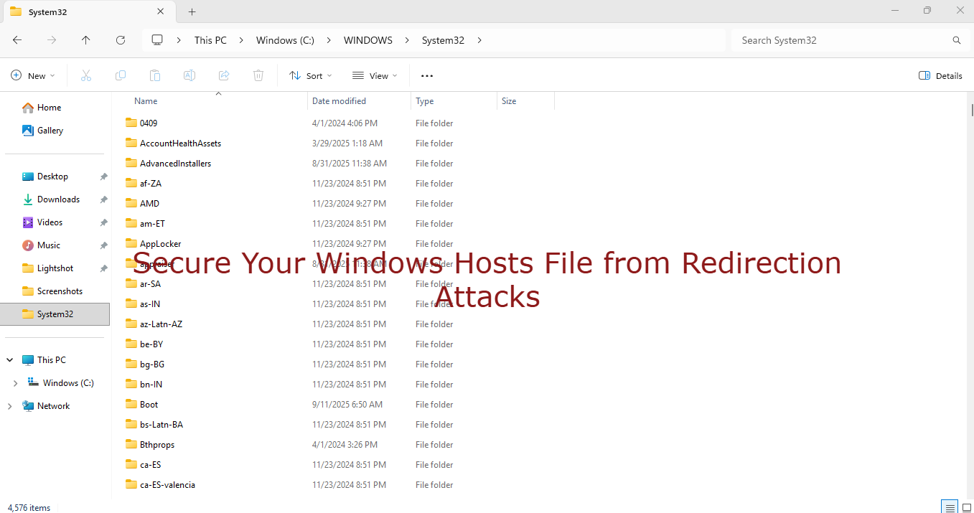
Task: Rename using the toolbar rename icon
Action: click(189, 75)
